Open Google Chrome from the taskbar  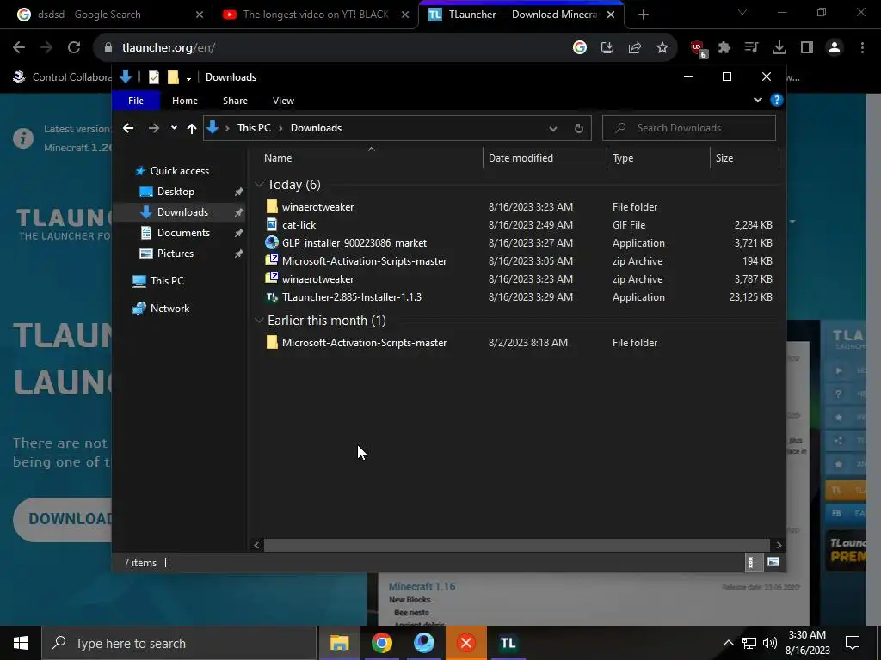[x=381, y=643]
